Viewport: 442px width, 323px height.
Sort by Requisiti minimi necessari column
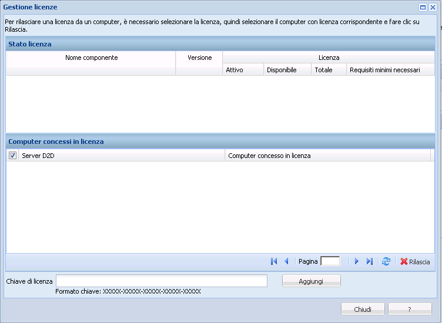pos(384,70)
